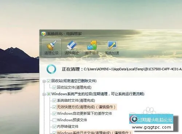This screenshot has width=182, height=134.
Task: Enable the Windows预读文件 checkbox
Action: click(x=54, y=120)
